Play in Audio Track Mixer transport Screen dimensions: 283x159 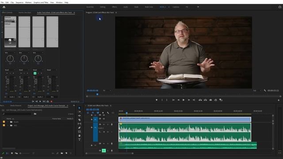tap(40, 102)
